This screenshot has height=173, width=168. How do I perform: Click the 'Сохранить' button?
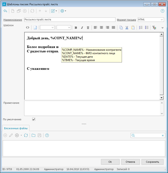click(152, 162)
